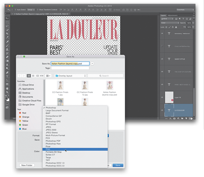Select the Quick Selection tool

7,30
